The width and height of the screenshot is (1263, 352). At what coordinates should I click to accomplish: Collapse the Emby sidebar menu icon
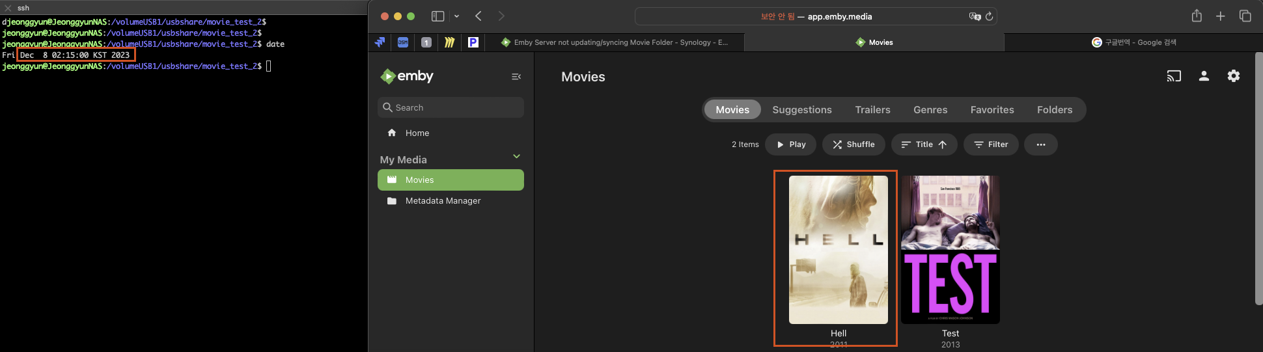[516, 77]
